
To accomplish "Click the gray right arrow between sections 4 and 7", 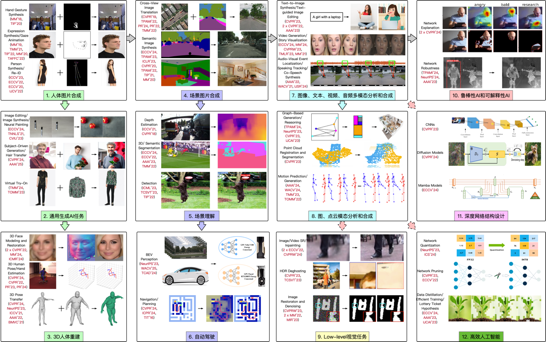I will tap(272, 39).
